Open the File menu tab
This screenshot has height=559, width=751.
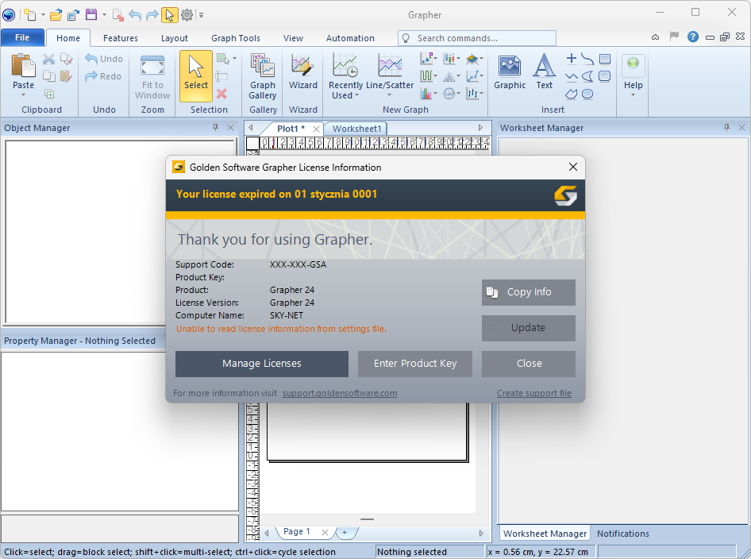22,37
